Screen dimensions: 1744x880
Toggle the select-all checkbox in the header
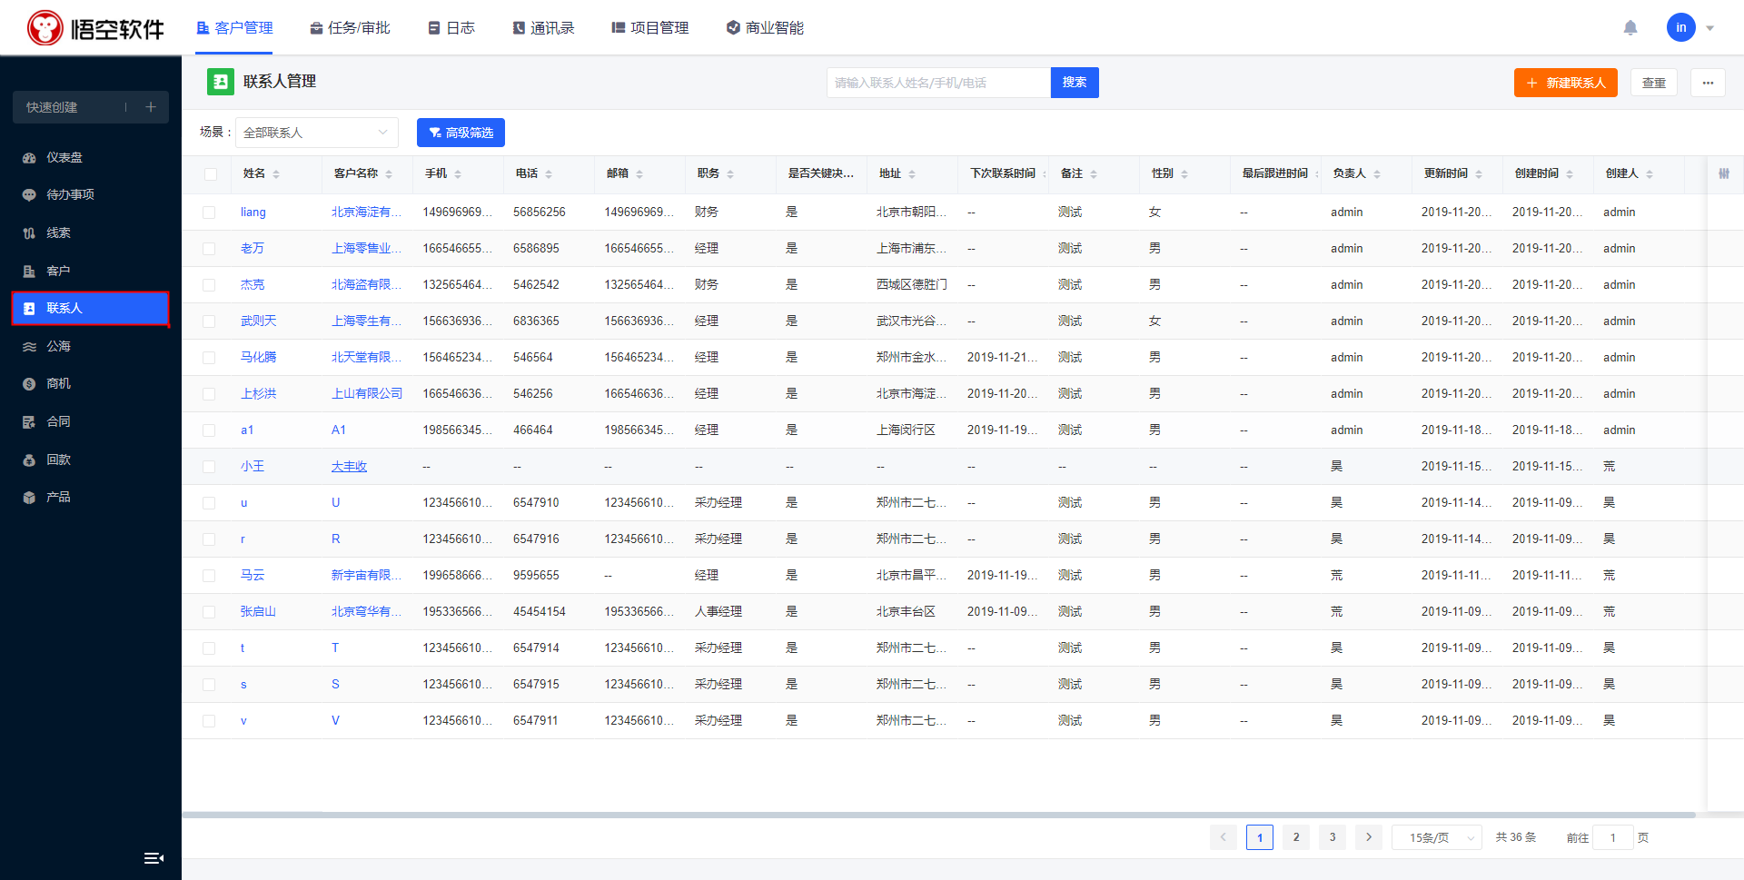click(x=211, y=174)
